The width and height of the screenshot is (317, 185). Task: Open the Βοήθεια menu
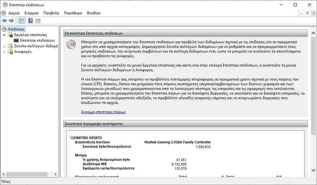(94, 13)
